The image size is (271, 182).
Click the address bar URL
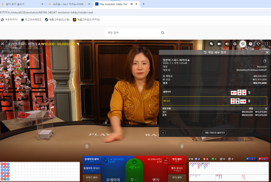pyautogui.click(x=46, y=12)
